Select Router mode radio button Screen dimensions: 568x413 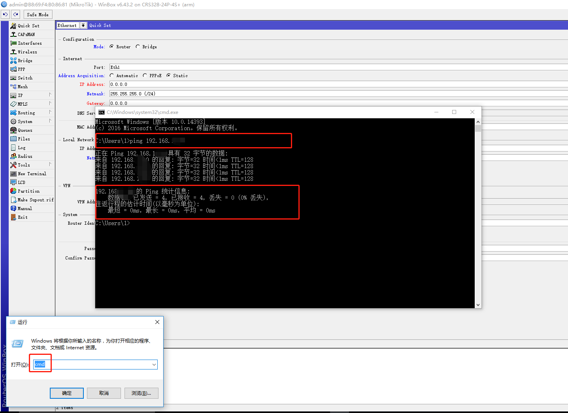111,47
